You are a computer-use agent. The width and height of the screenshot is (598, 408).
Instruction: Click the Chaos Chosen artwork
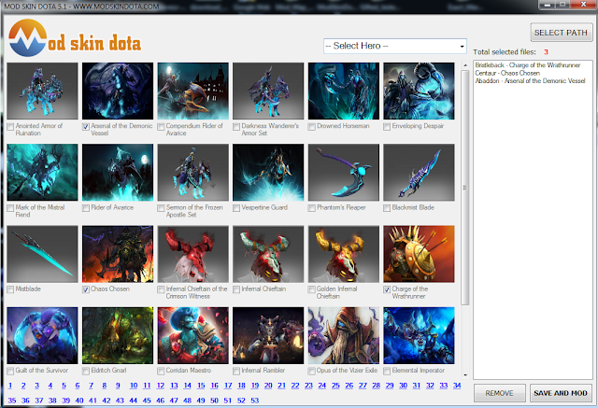[118, 254]
